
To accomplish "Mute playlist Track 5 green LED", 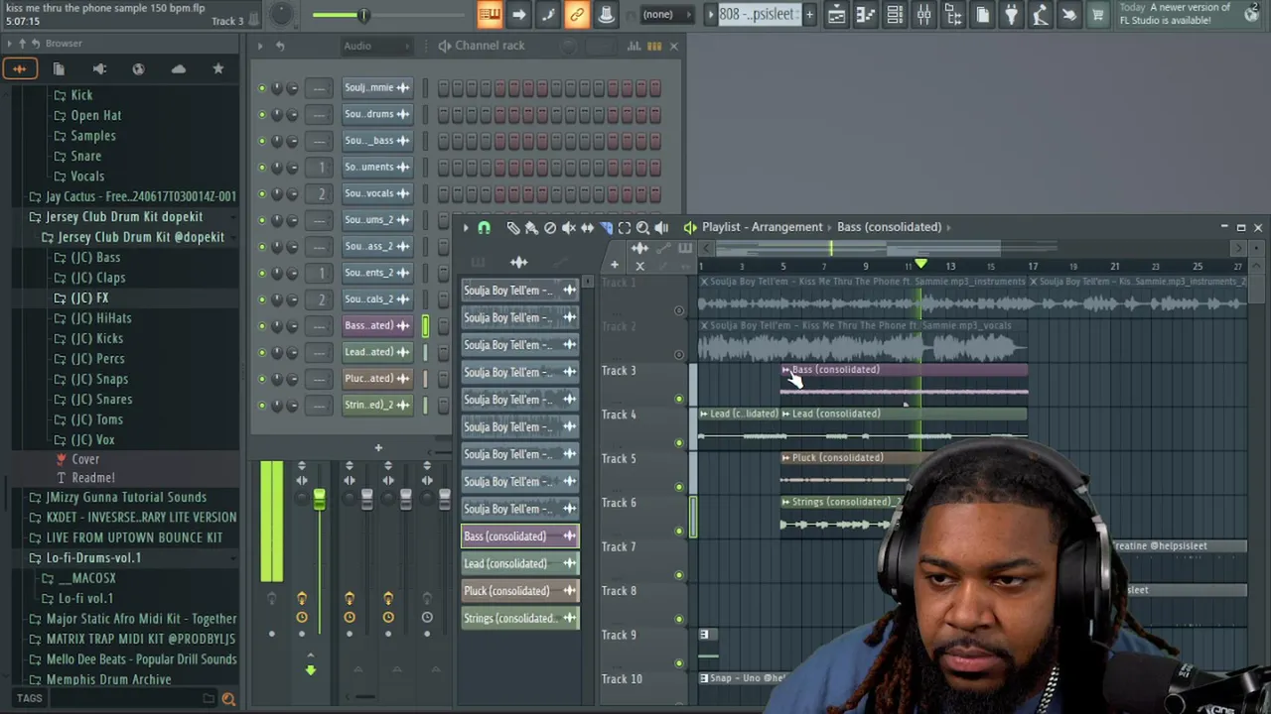I will click(x=679, y=487).
